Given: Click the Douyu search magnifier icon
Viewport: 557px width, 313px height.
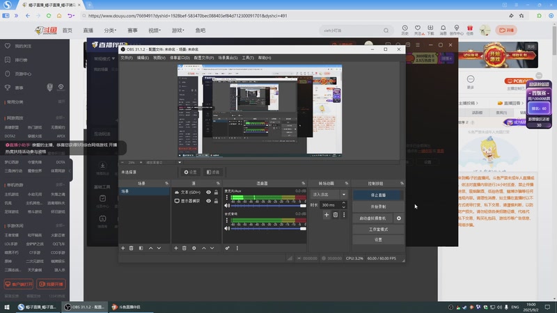Looking at the screenshot, I should click(386, 31).
